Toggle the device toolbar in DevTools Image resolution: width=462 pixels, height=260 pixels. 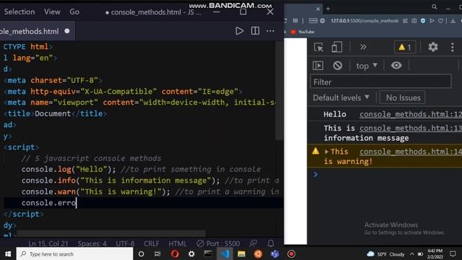click(336, 47)
